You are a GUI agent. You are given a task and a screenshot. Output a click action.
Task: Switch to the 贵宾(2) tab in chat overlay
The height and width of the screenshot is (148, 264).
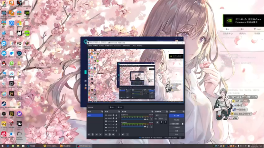[x=242, y=34]
